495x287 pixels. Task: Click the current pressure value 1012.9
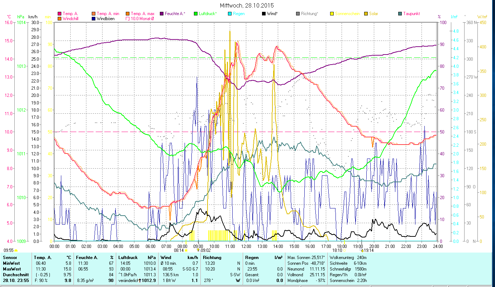pyautogui.click(x=149, y=280)
